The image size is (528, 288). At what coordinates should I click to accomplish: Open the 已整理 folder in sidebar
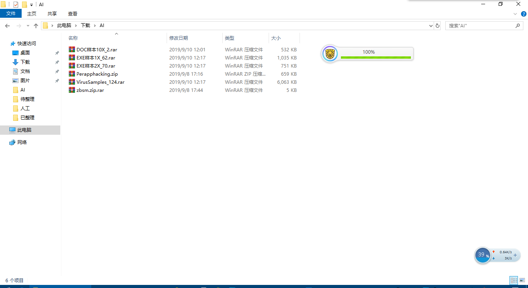[27, 118]
